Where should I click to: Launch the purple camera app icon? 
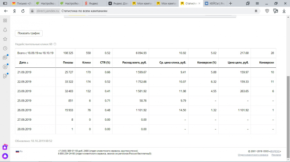tap(5, 147)
